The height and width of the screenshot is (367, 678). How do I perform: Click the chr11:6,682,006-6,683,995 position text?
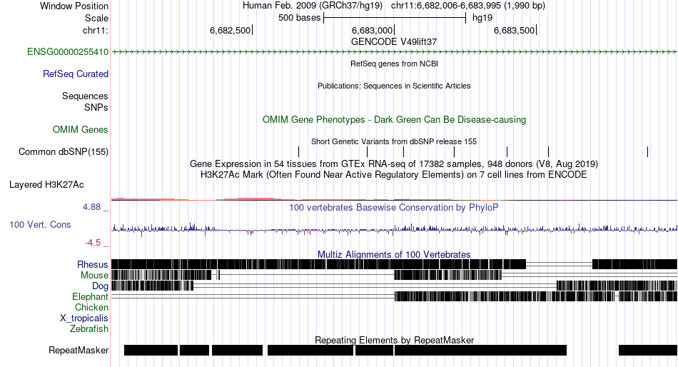coord(446,6)
